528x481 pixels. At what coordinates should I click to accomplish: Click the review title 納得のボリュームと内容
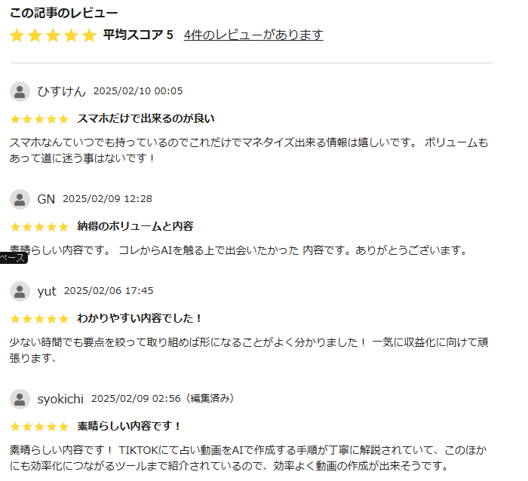click(135, 226)
